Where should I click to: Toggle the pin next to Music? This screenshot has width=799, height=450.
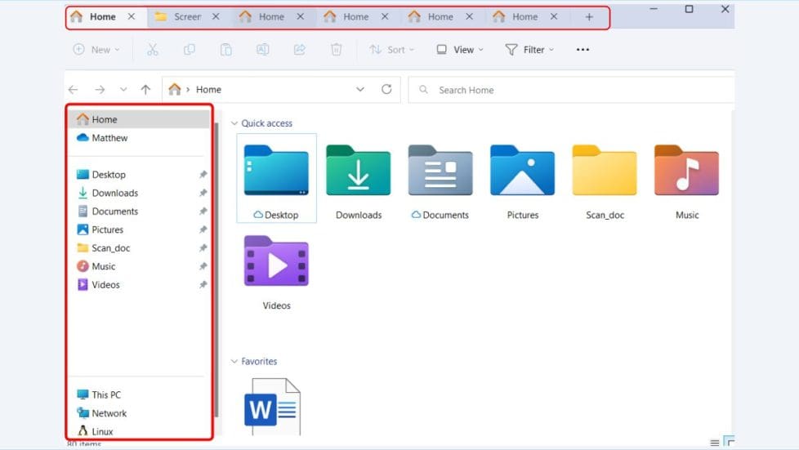203,266
